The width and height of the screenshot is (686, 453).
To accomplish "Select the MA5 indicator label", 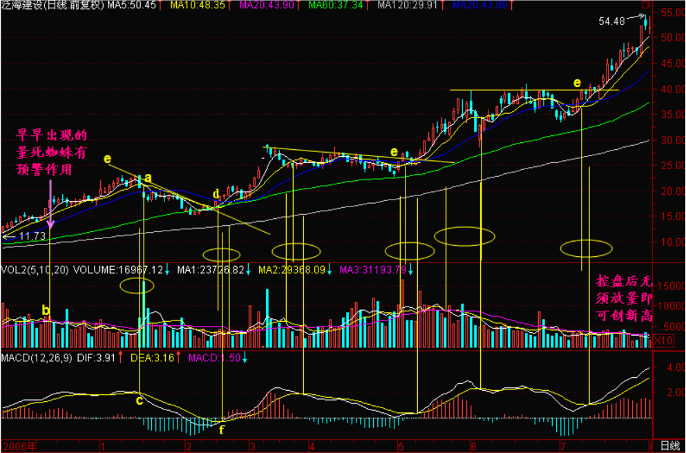I will pos(135,6).
